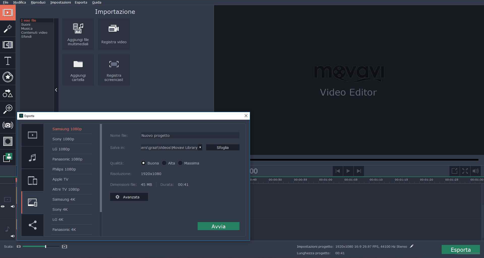484x258 pixels.
Task: Click the Sfoglia button
Action: click(x=223, y=148)
